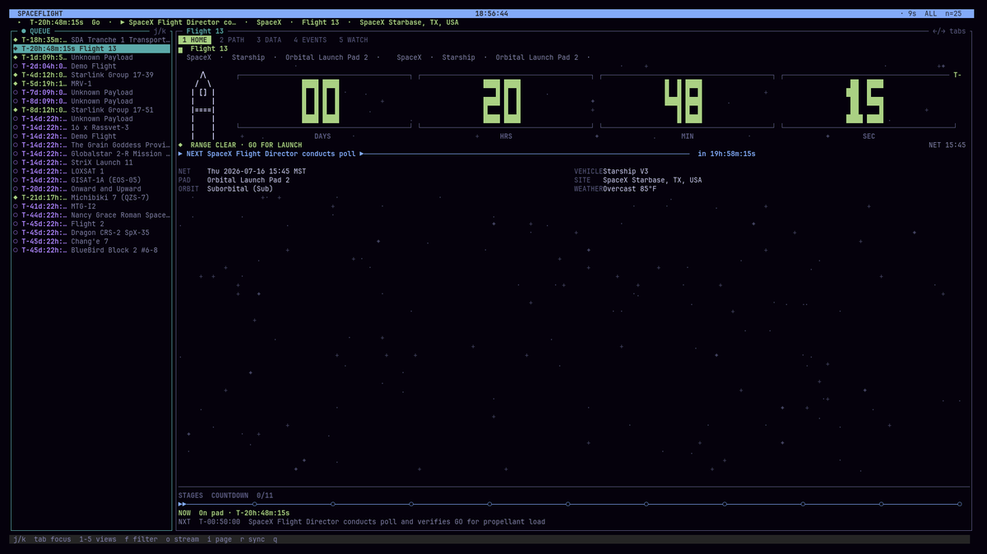Click the HRS countdown digits 20
Viewport: 987px width, 554px height.
503,101
